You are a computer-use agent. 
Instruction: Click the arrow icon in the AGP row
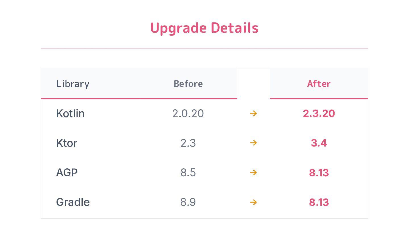[x=253, y=172]
